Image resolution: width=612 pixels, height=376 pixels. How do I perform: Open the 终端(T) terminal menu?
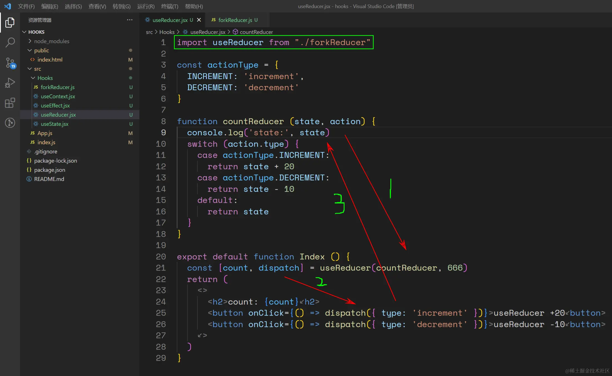click(169, 6)
